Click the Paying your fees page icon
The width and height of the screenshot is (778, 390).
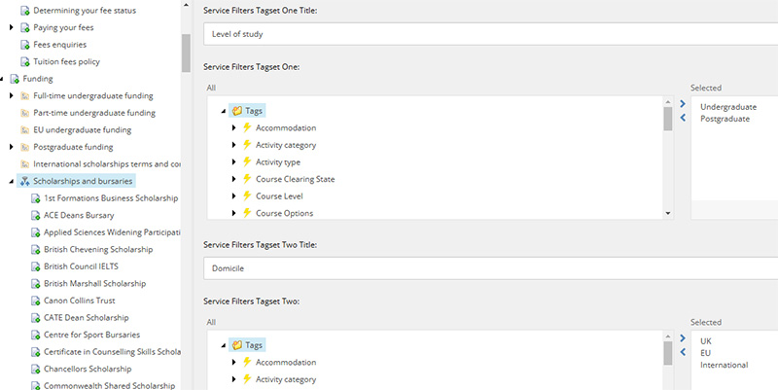(x=25, y=28)
